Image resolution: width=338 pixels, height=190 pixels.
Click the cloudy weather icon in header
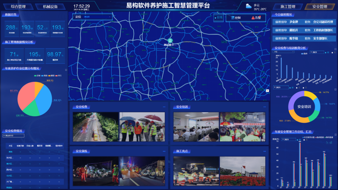point(248,6)
